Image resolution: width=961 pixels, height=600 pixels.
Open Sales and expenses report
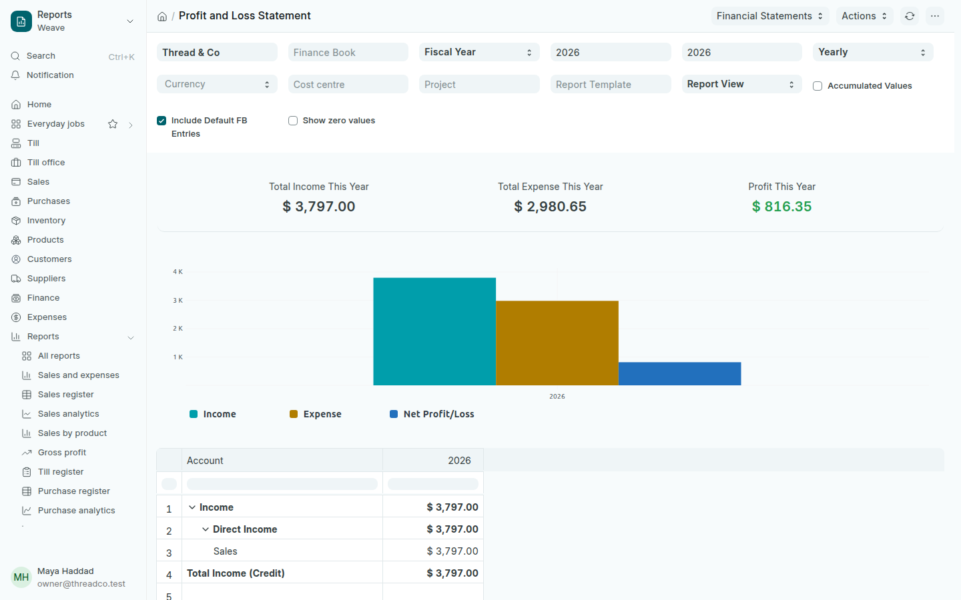pyautogui.click(x=78, y=375)
